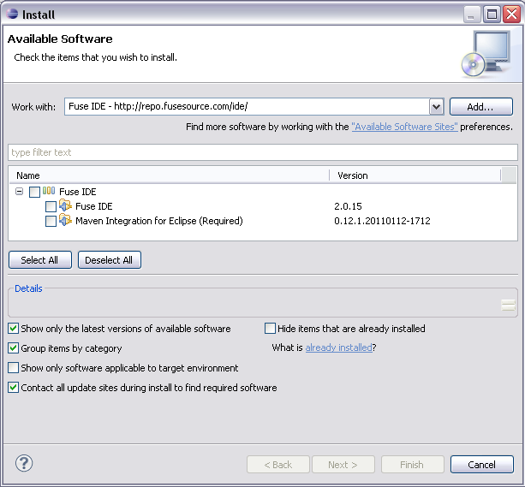Focus the type filter text field
Screen dimensions: 525x487
262,152
